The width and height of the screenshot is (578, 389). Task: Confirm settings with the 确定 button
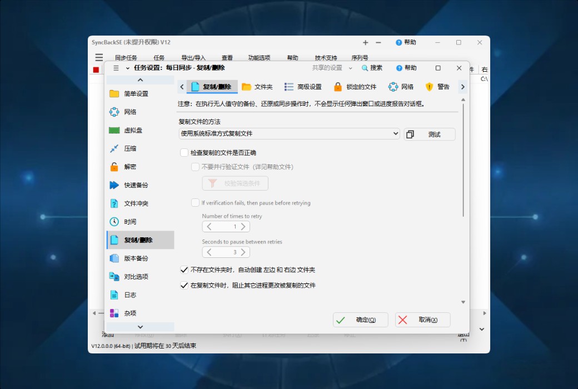click(x=360, y=320)
